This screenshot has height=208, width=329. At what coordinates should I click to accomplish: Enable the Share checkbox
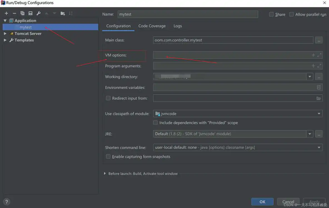coord(271,14)
